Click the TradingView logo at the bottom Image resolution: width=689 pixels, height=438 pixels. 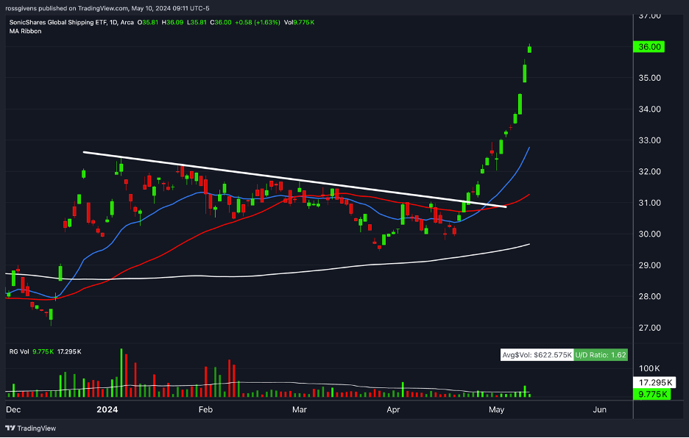pyautogui.click(x=31, y=428)
